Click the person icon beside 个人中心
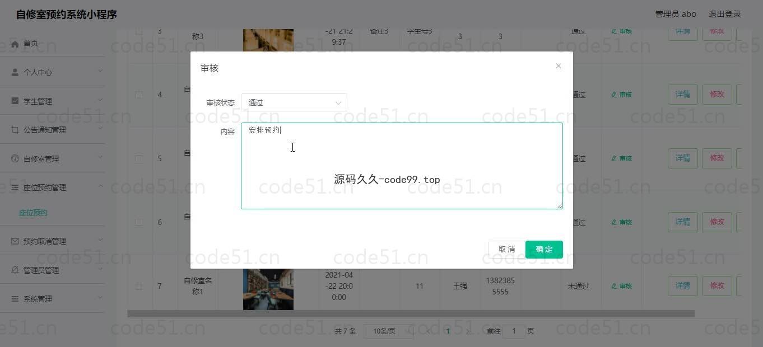 click(15, 72)
